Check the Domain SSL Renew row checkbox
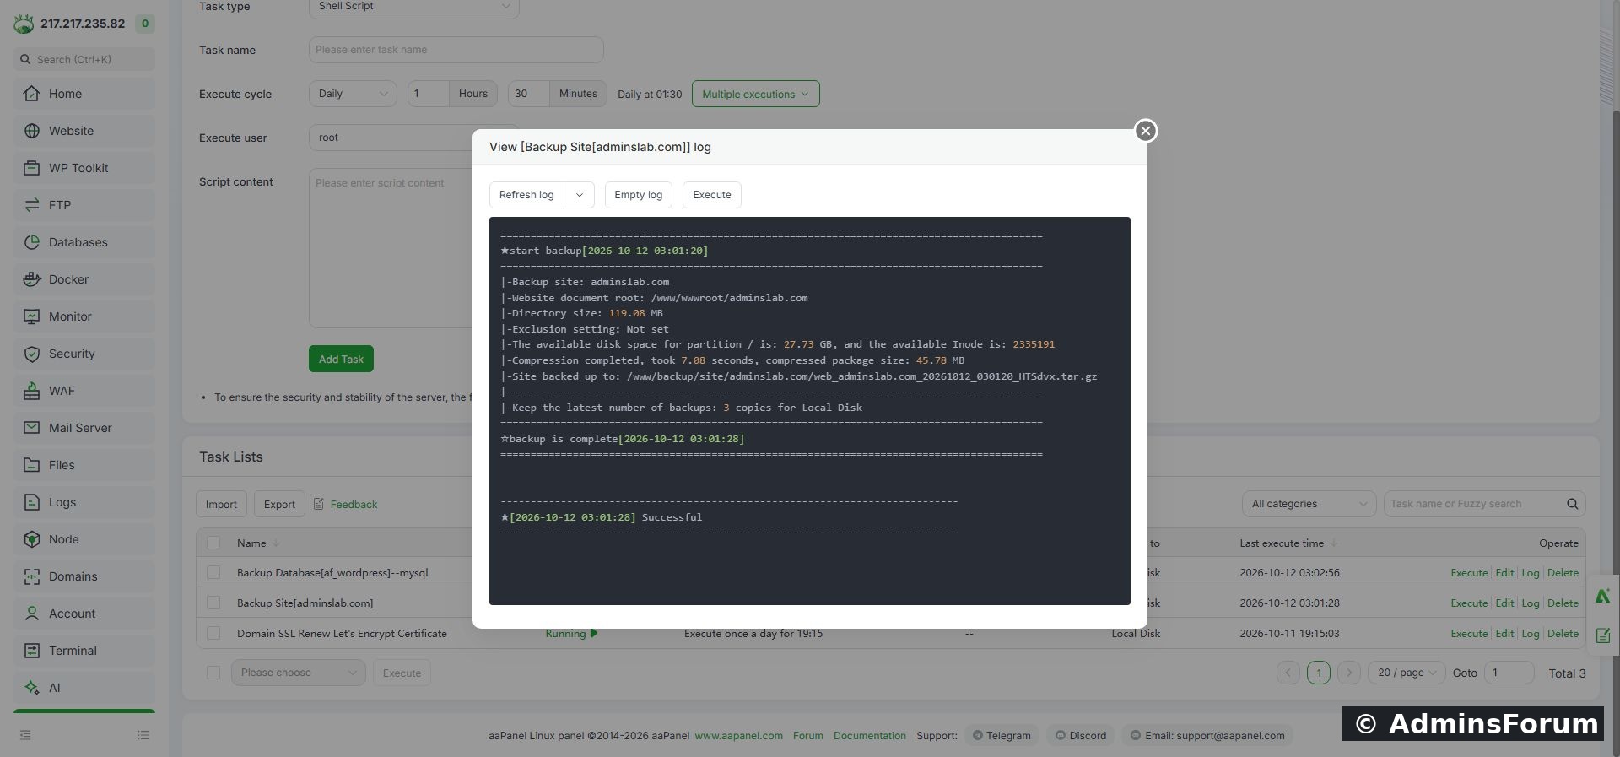 pos(213,633)
